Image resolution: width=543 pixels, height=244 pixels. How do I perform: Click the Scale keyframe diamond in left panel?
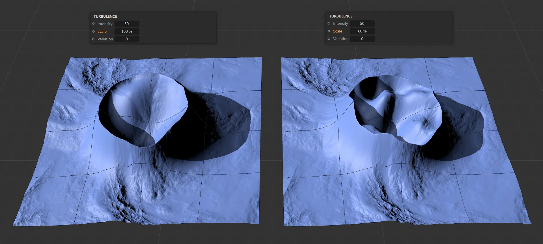[x=93, y=31]
